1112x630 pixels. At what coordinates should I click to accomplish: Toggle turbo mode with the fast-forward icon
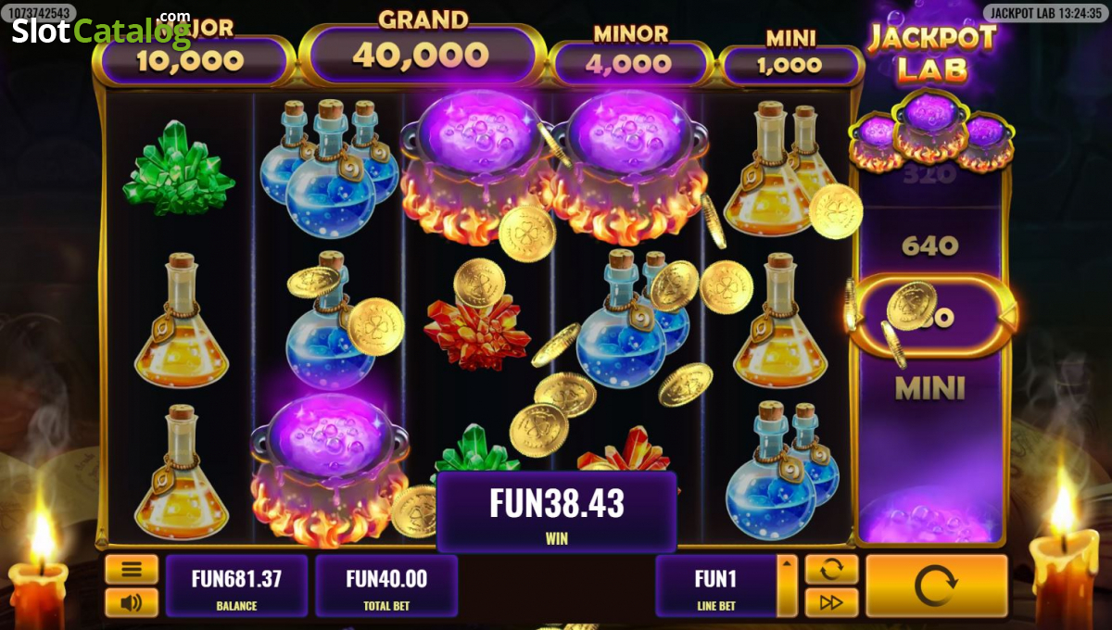point(831,603)
